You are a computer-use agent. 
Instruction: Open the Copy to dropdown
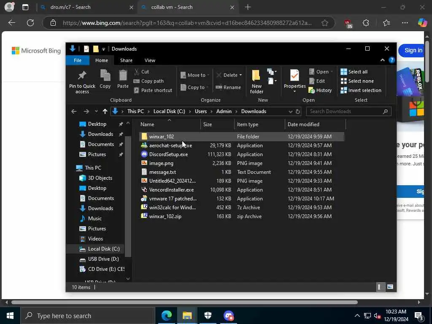194,87
